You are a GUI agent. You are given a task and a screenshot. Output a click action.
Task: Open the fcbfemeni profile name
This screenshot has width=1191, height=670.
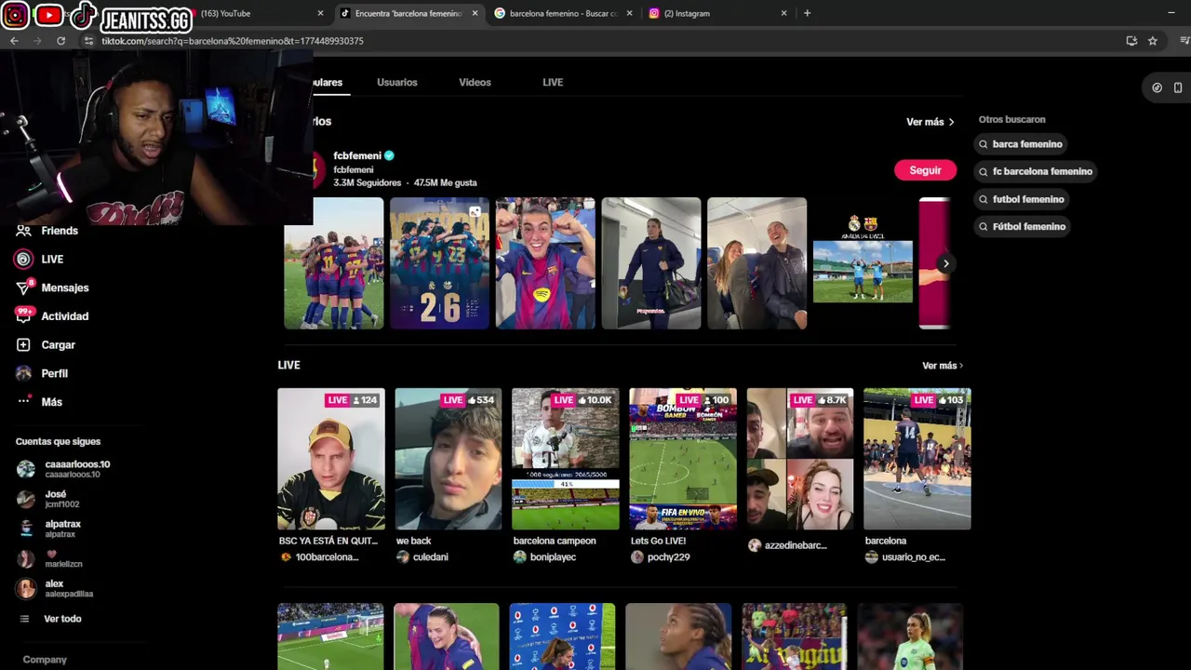(x=357, y=155)
